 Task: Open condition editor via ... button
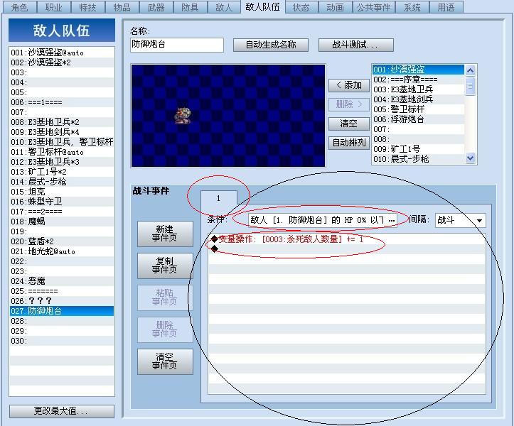[x=392, y=220]
